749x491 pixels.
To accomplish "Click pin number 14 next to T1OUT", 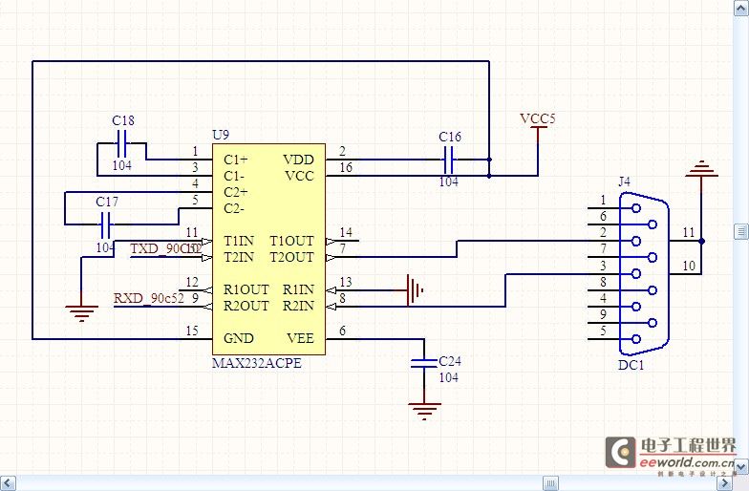I will click(346, 233).
